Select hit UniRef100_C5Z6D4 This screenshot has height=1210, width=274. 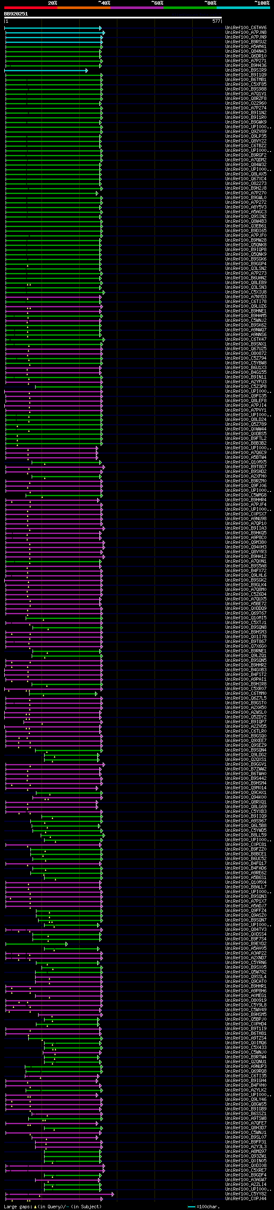click(x=246, y=594)
